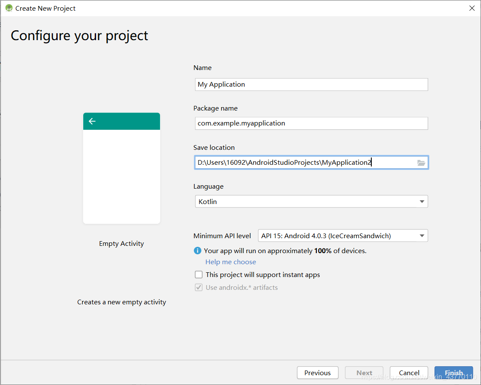Click the Package name input field
481x385 pixels.
(312, 123)
